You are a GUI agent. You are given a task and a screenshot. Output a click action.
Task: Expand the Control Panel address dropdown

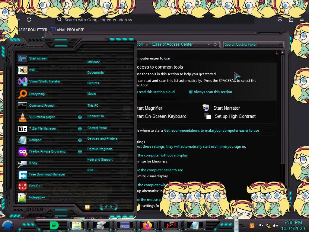click(x=209, y=44)
